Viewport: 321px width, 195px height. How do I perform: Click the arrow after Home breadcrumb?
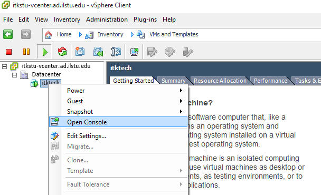coord(80,35)
